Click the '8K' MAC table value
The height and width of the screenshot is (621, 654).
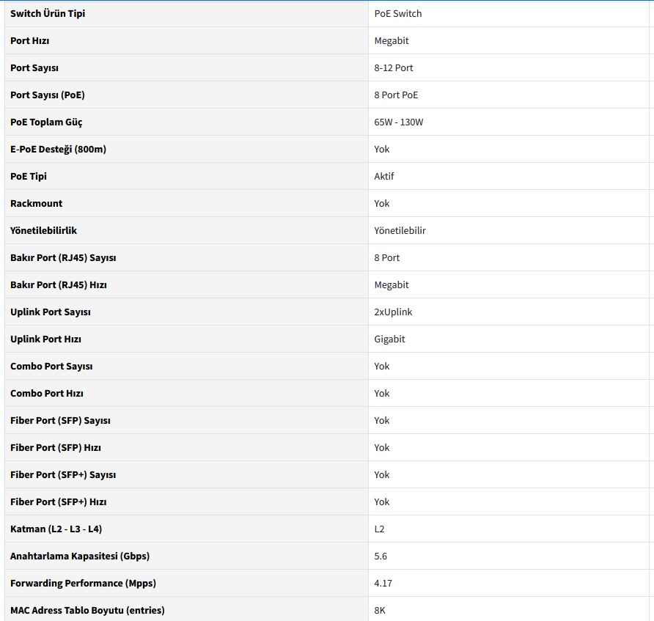coord(380,610)
